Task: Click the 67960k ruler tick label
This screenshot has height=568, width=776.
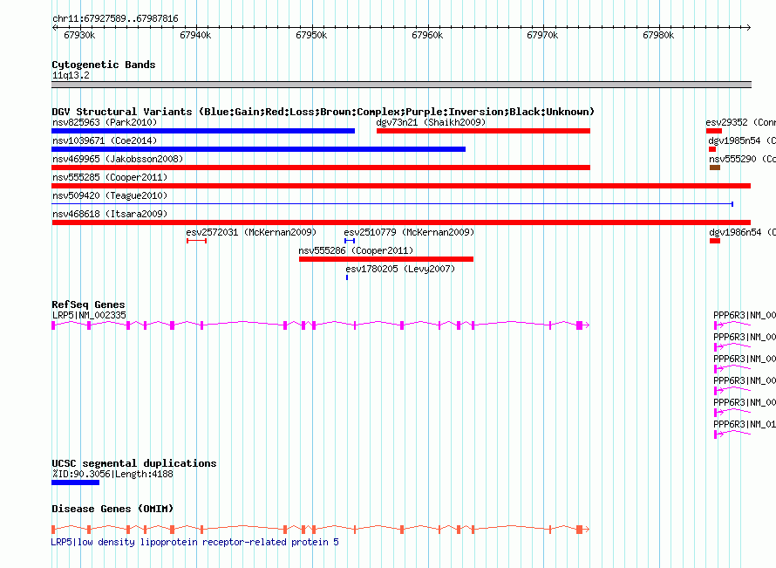Action: click(x=427, y=36)
